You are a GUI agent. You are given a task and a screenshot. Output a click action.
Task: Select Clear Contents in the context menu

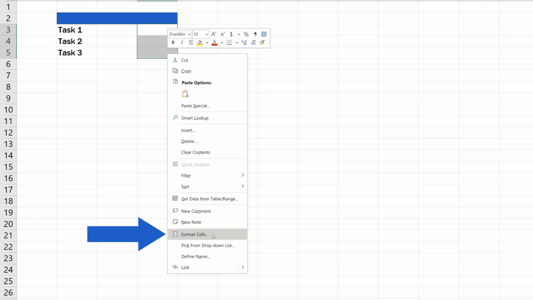point(195,152)
